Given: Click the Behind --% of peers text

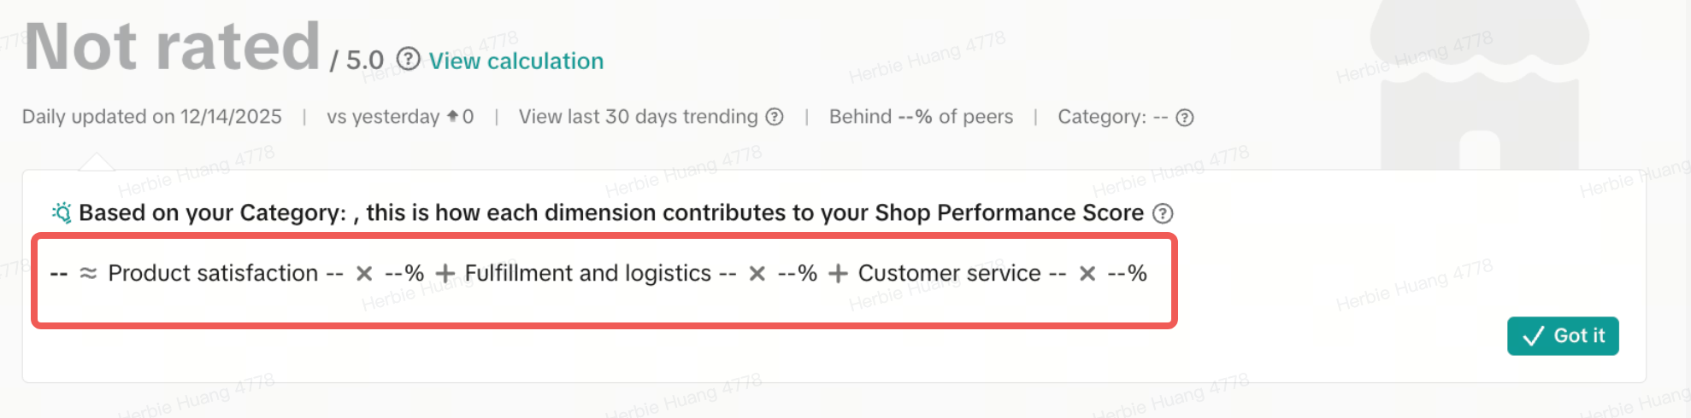Looking at the screenshot, I should click(x=921, y=117).
